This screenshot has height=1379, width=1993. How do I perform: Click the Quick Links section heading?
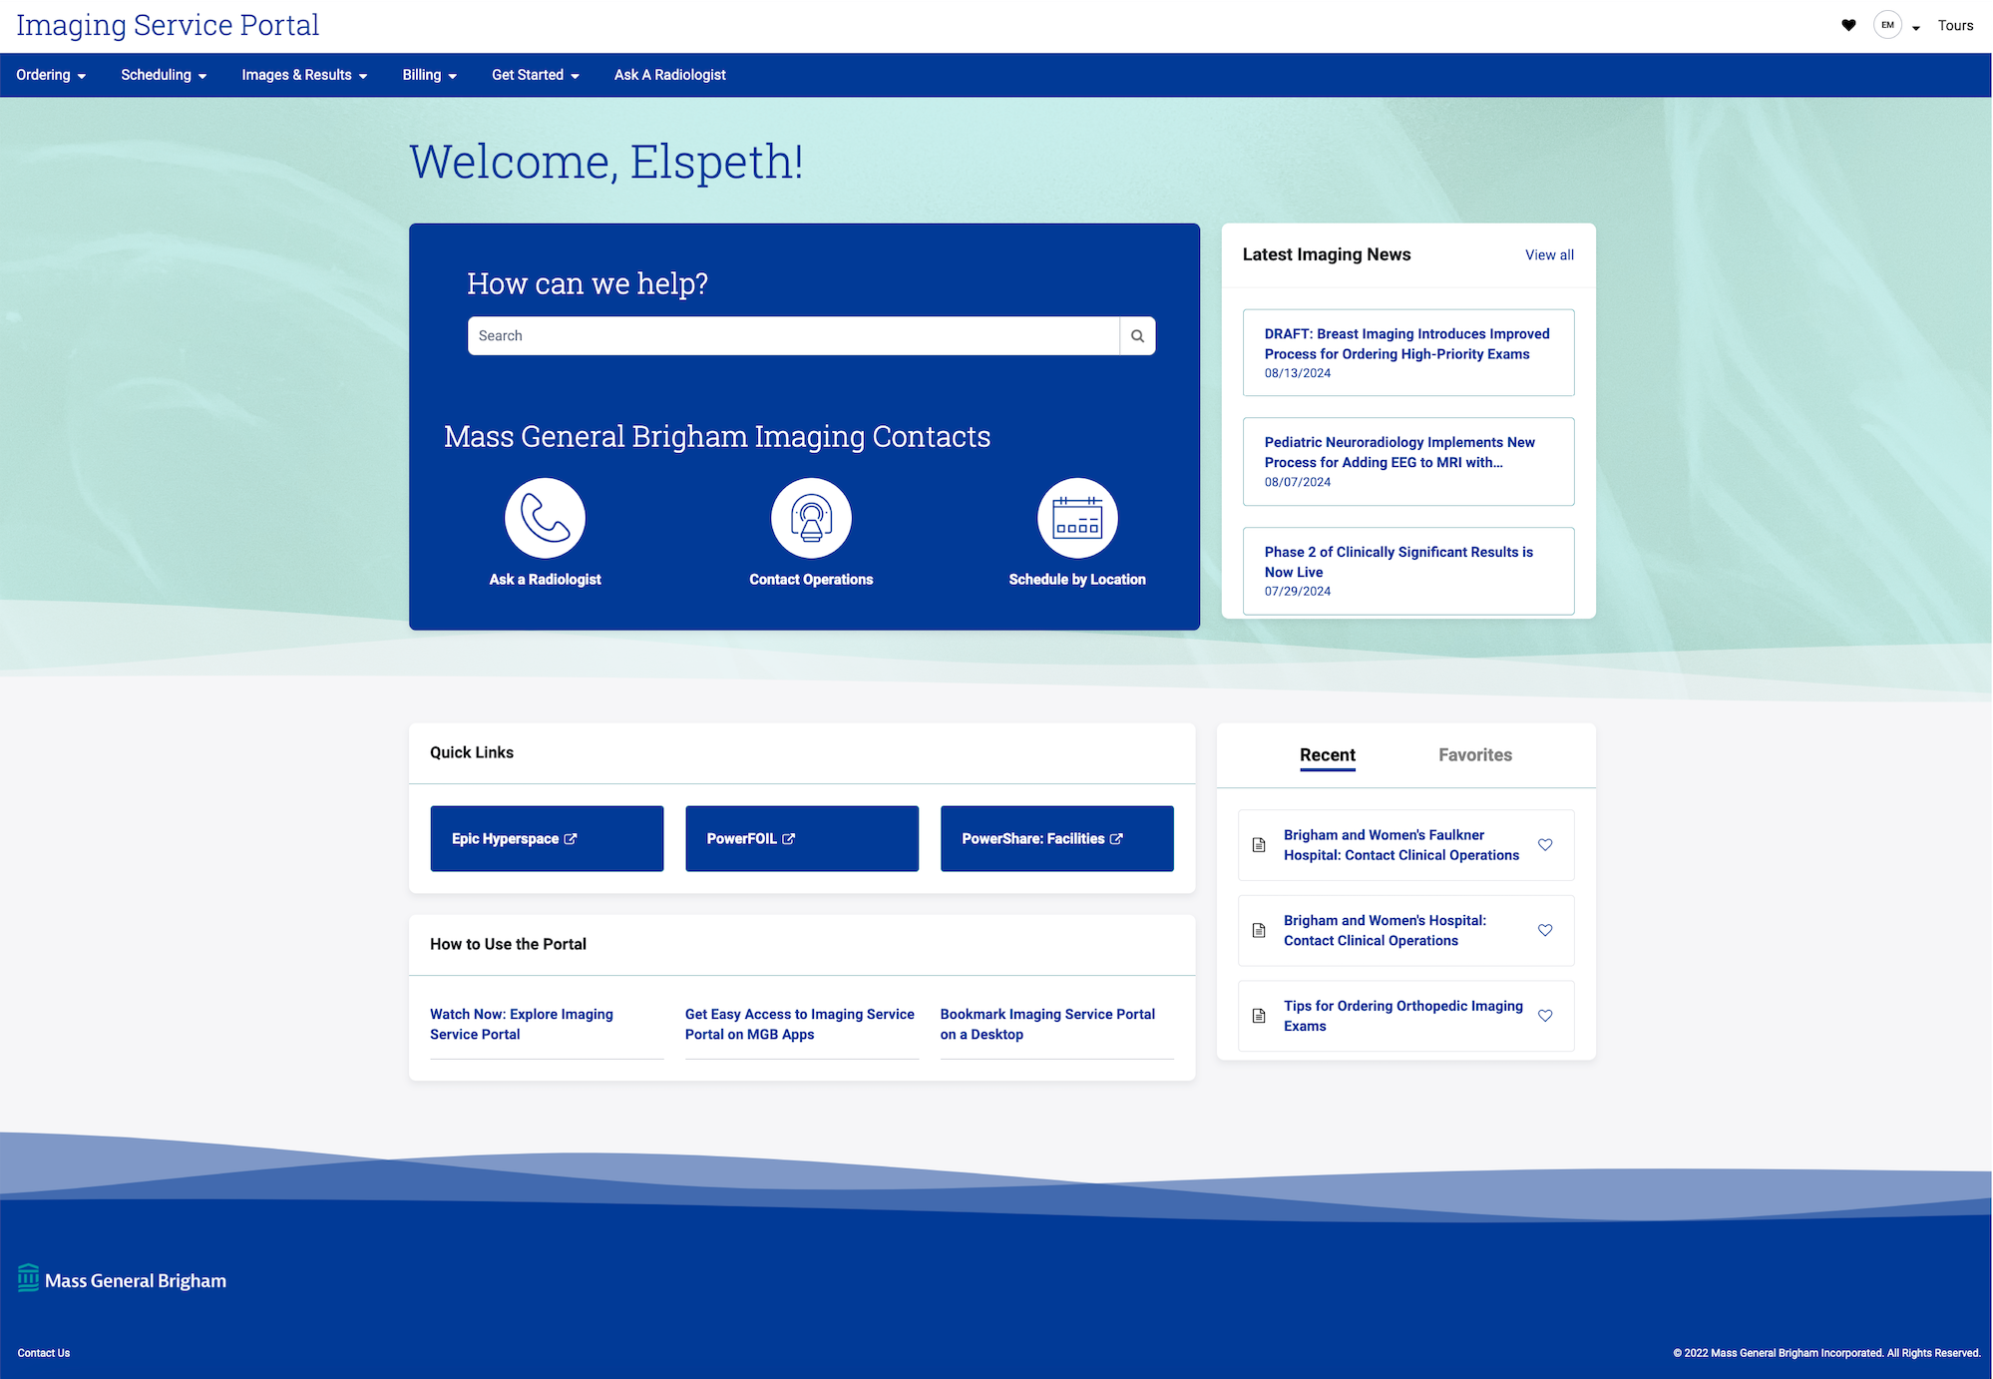472,752
